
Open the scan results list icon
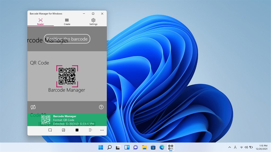[90, 130]
